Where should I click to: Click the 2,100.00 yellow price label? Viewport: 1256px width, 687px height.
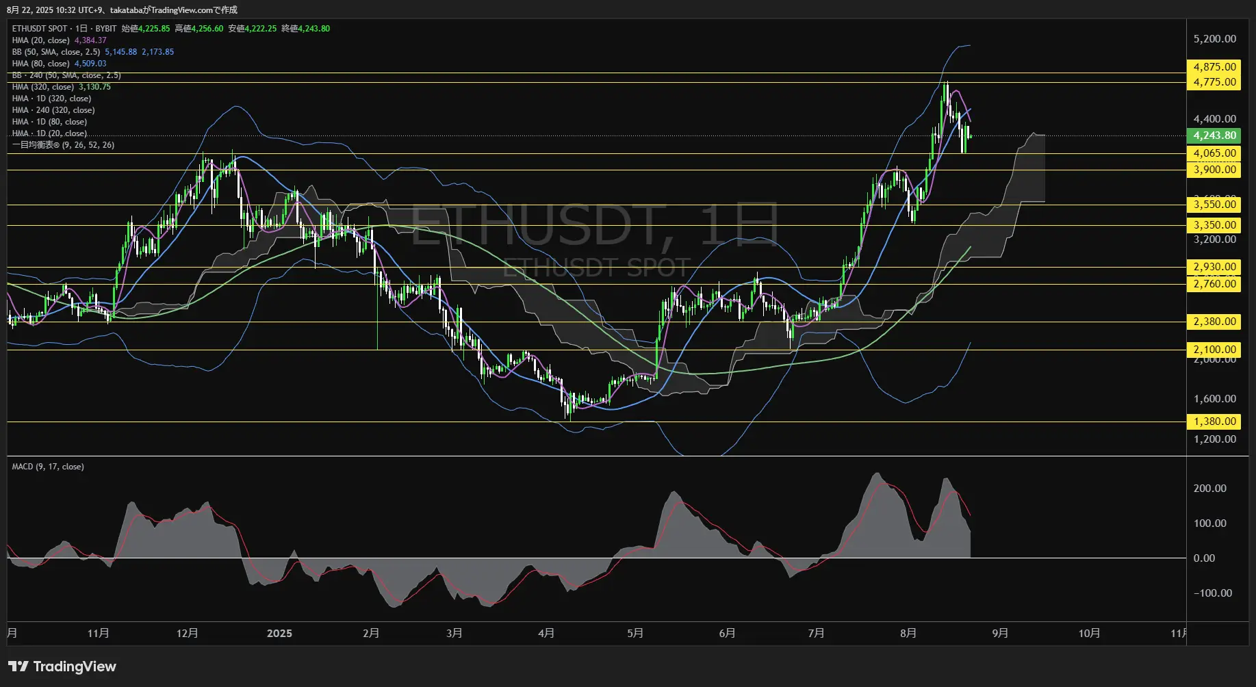click(x=1214, y=350)
